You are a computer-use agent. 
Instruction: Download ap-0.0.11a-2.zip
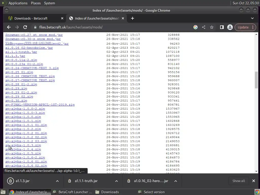(21, 60)
